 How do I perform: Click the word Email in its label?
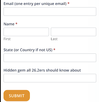[9, 4]
